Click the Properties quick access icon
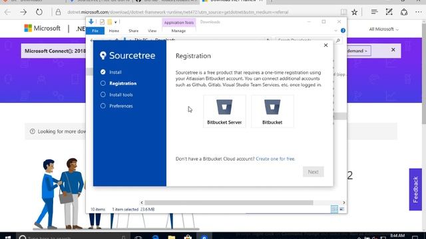This screenshot has width=426, height=239. tap(102, 22)
